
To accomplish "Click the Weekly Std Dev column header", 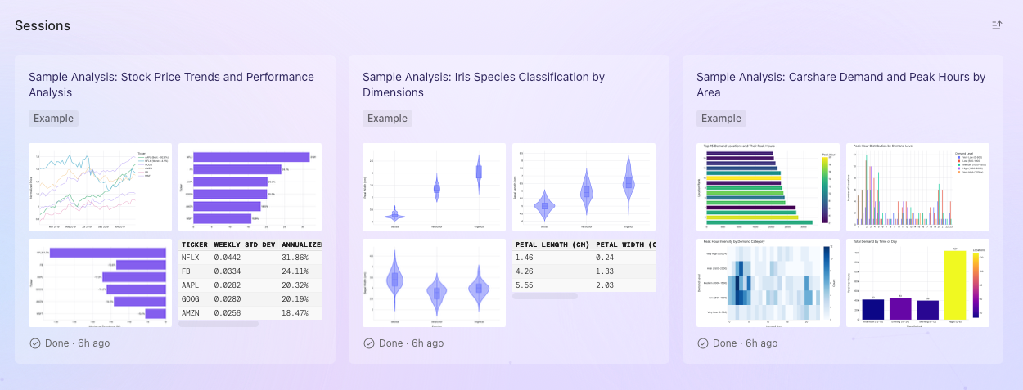I will [x=244, y=244].
